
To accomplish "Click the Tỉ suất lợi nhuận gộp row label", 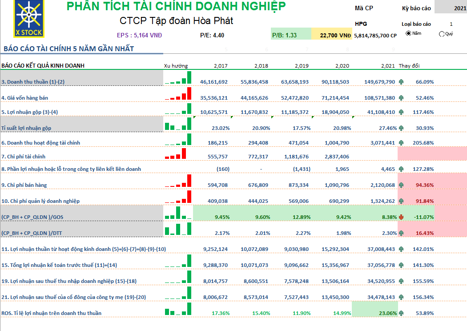I will (26, 128).
